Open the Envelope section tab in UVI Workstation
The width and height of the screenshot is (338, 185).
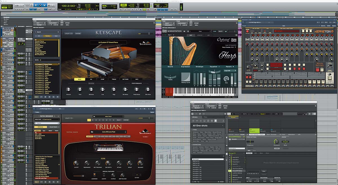(x=199, y=67)
